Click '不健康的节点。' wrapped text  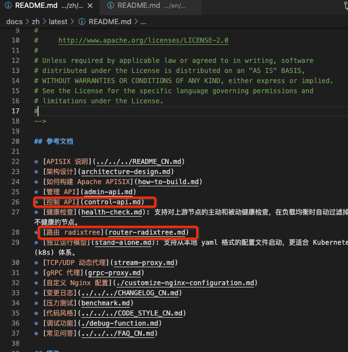click(56, 222)
